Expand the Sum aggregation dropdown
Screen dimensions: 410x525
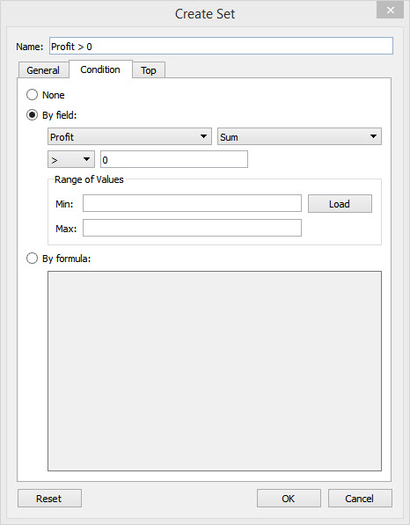299,136
